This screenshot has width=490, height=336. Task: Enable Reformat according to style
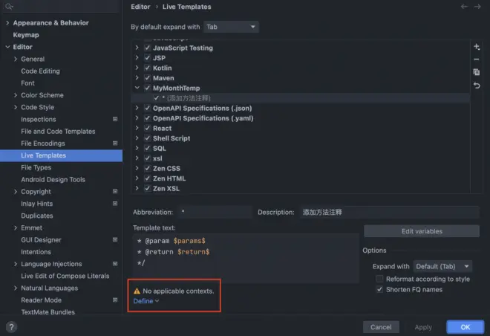tap(379, 279)
